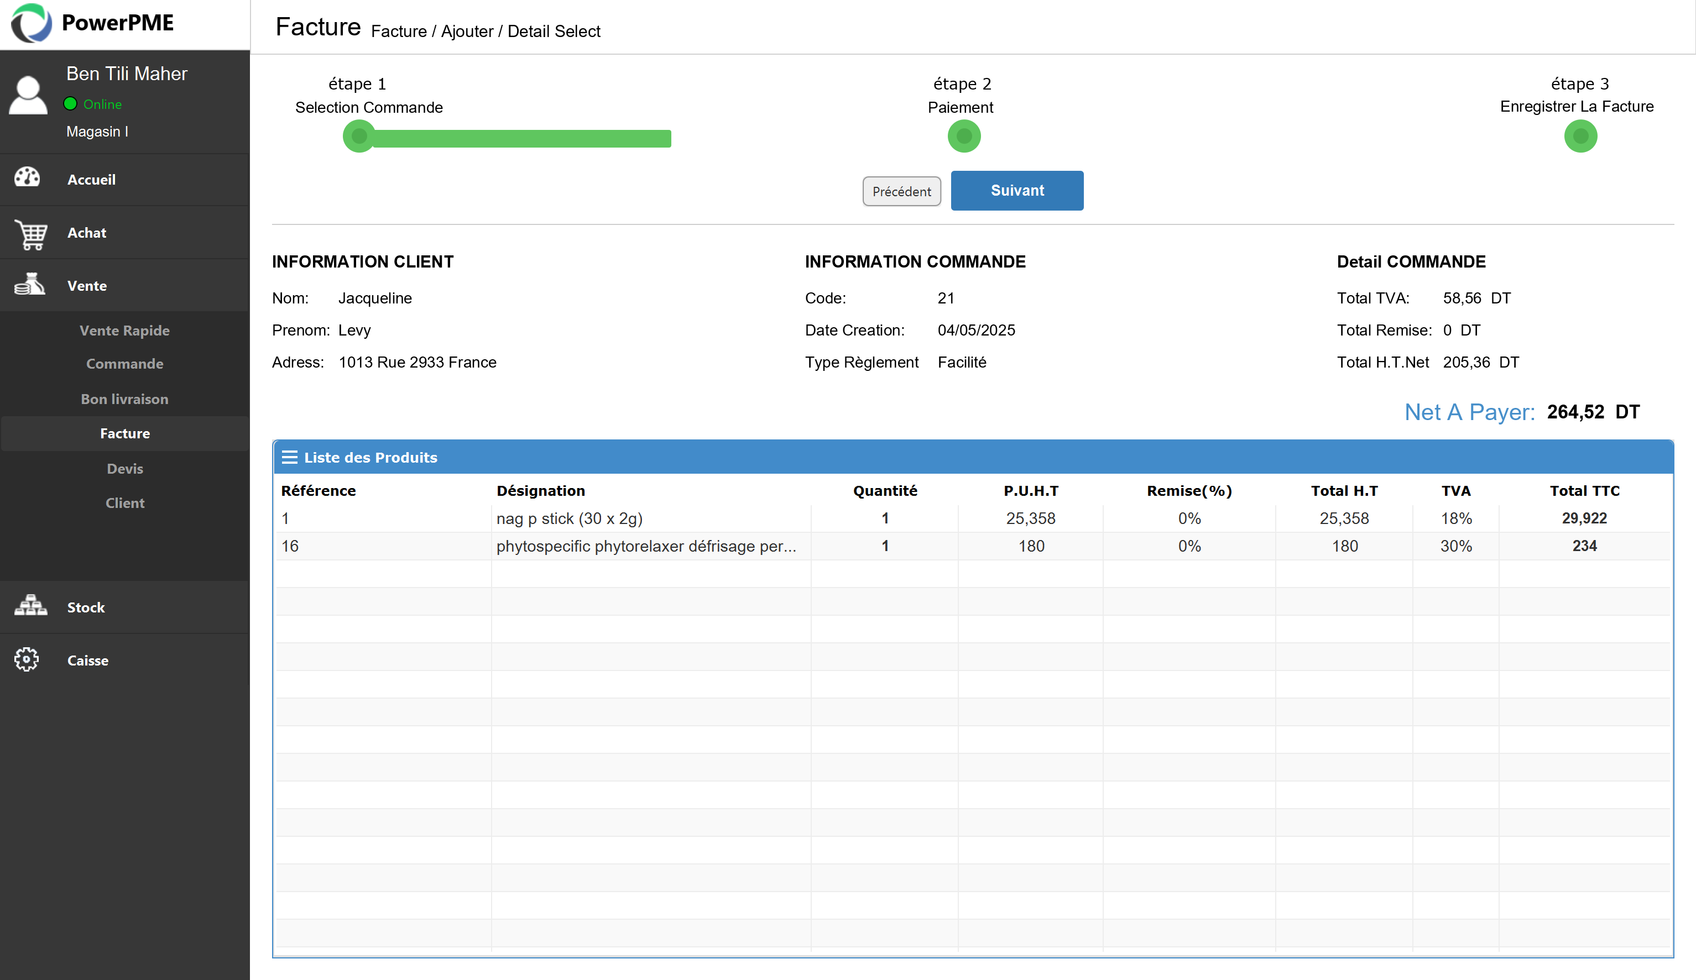Click the Accueil dashboard icon
This screenshot has height=980, width=1696.
click(x=28, y=177)
